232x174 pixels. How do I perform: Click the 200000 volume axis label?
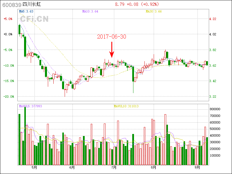coord(215,149)
